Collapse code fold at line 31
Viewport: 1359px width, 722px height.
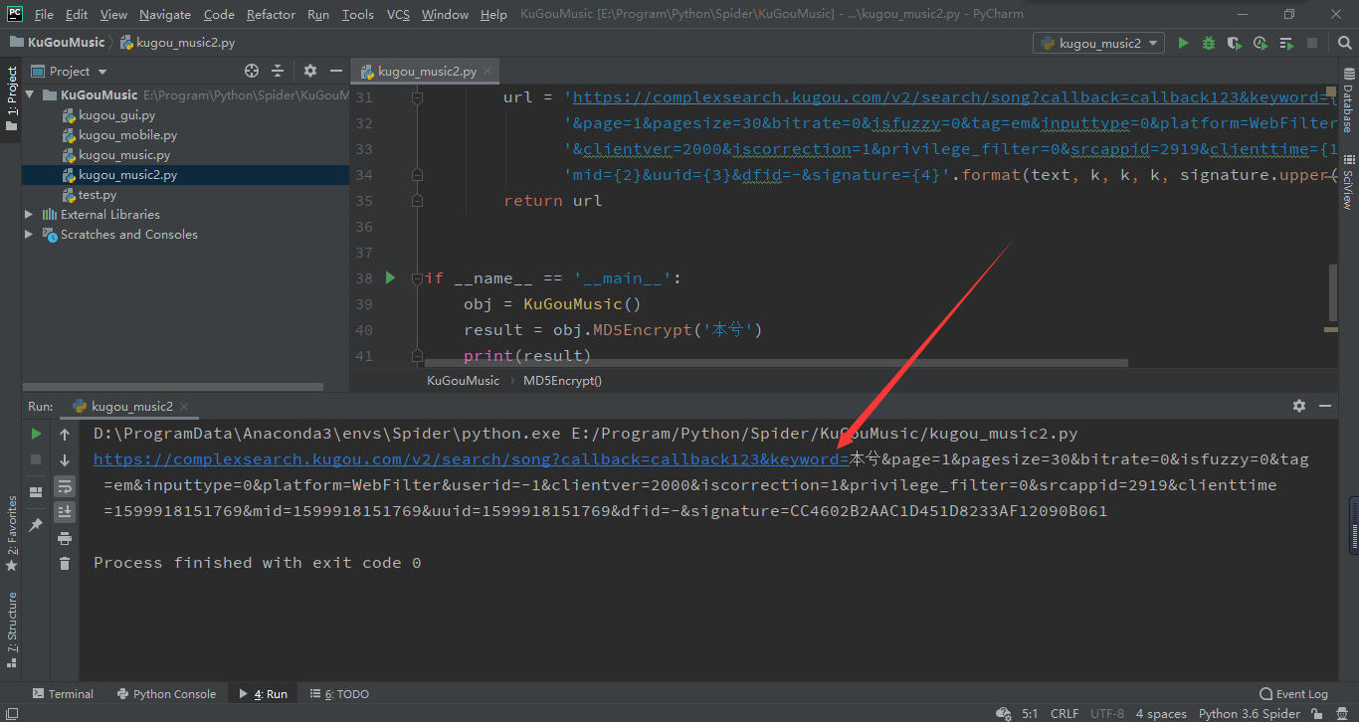pos(417,97)
